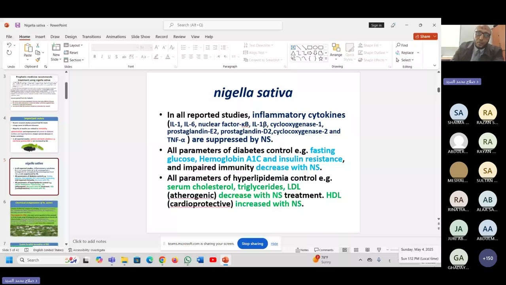Toggle Notes pane in status bar
Viewport: 506px width, 285px height.
click(302, 250)
